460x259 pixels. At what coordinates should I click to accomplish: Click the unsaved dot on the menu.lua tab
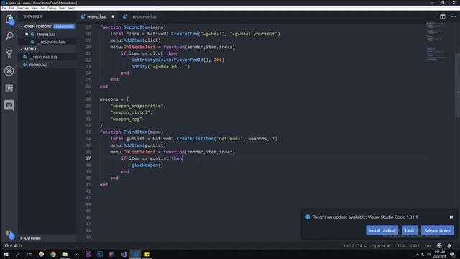click(x=113, y=17)
